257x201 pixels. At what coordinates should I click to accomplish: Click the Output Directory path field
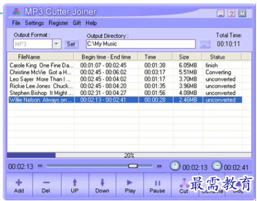point(141,44)
